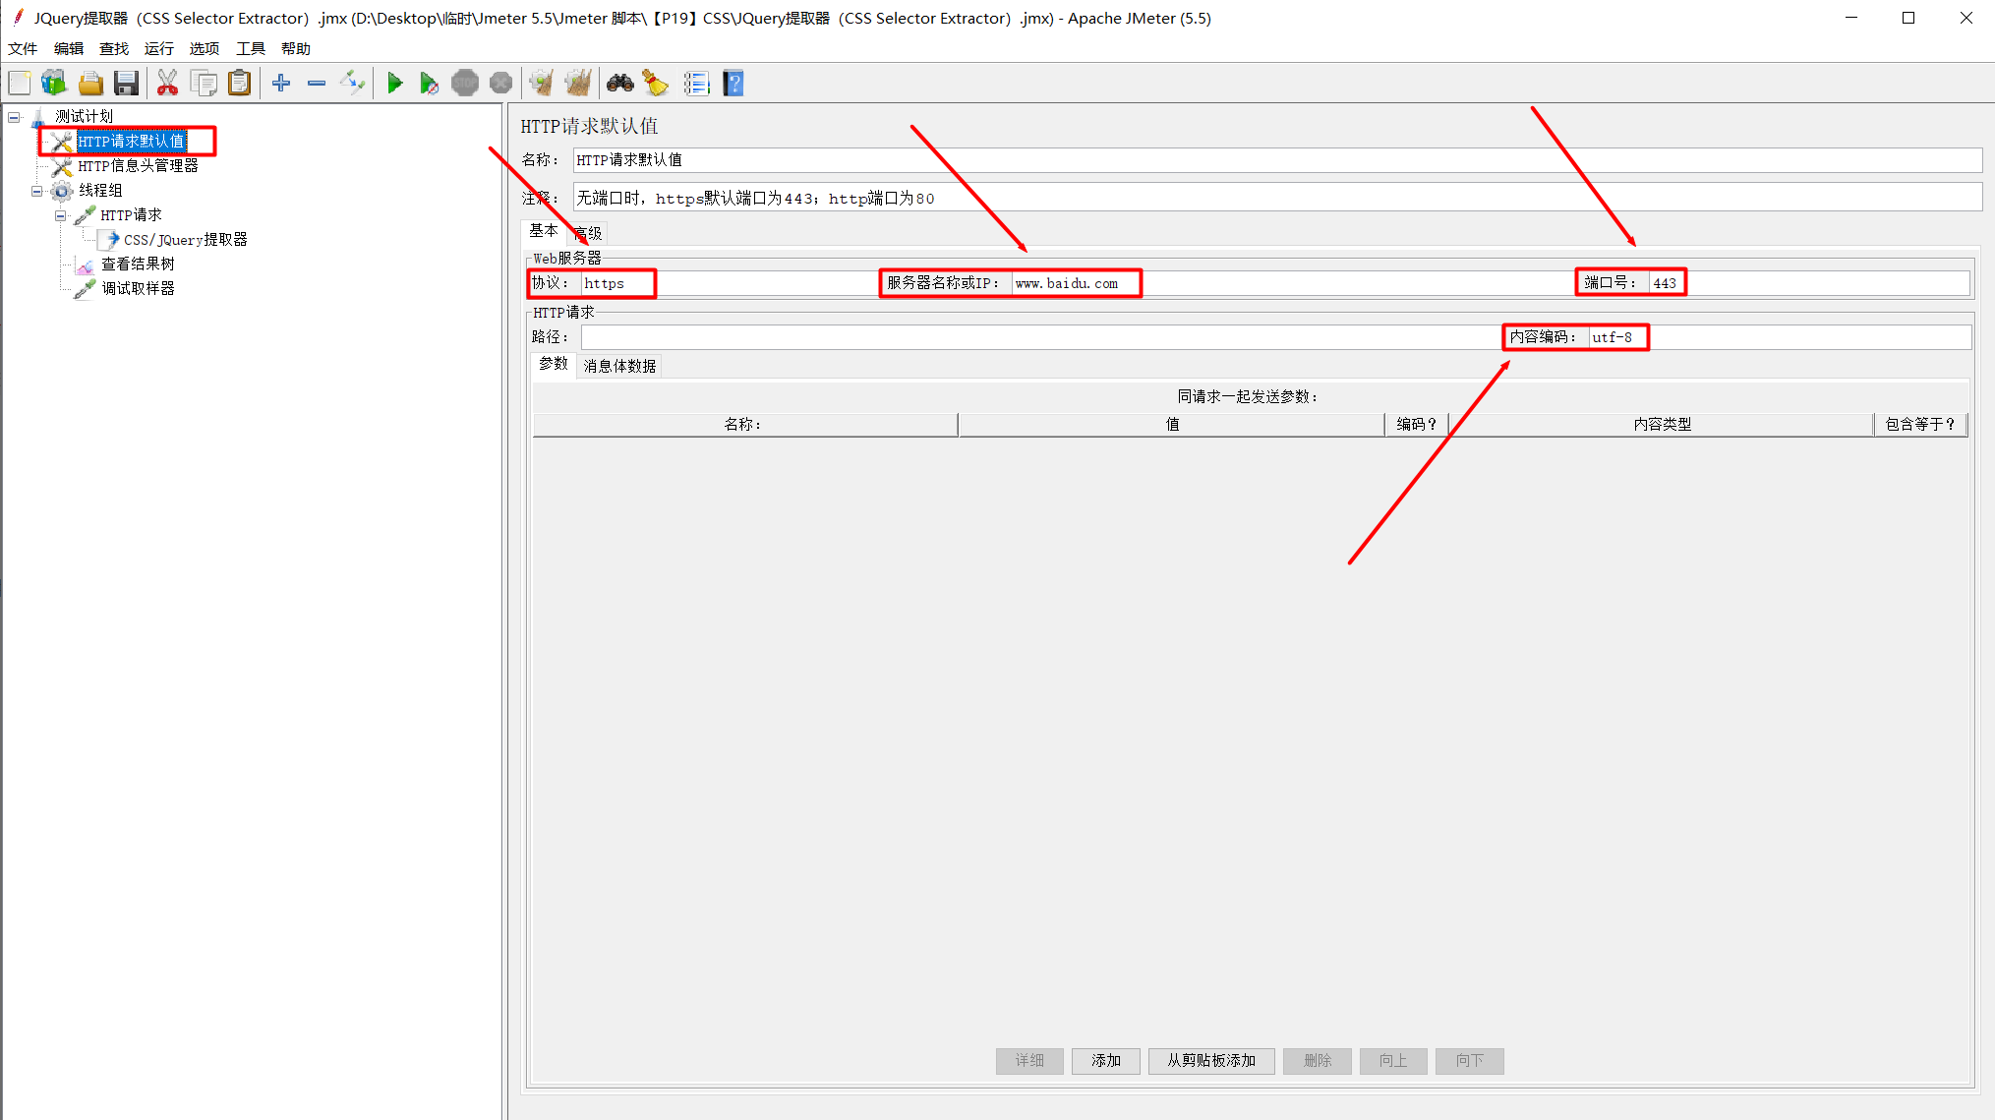Open the 运行 menu

click(x=158, y=48)
